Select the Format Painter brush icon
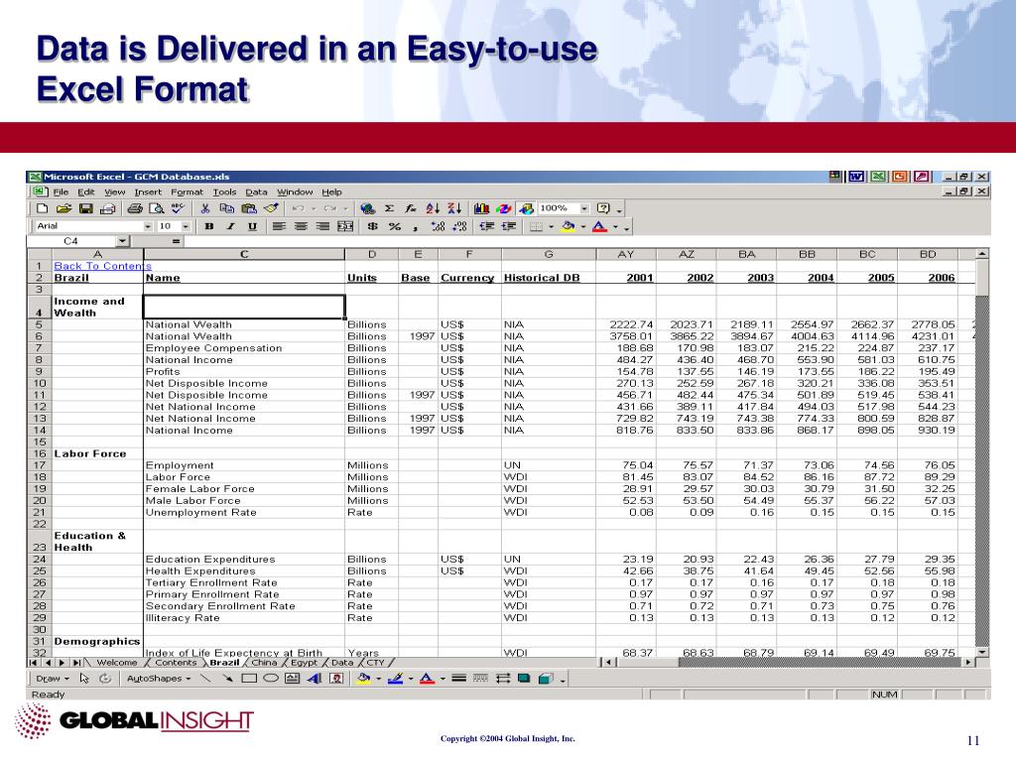The height and width of the screenshot is (762, 1016). click(271, 208)
